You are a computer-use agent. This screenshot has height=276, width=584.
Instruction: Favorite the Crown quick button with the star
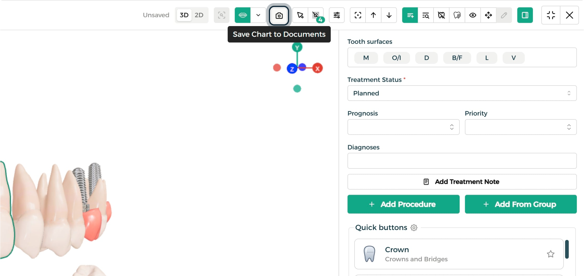(x=550, y=254)
